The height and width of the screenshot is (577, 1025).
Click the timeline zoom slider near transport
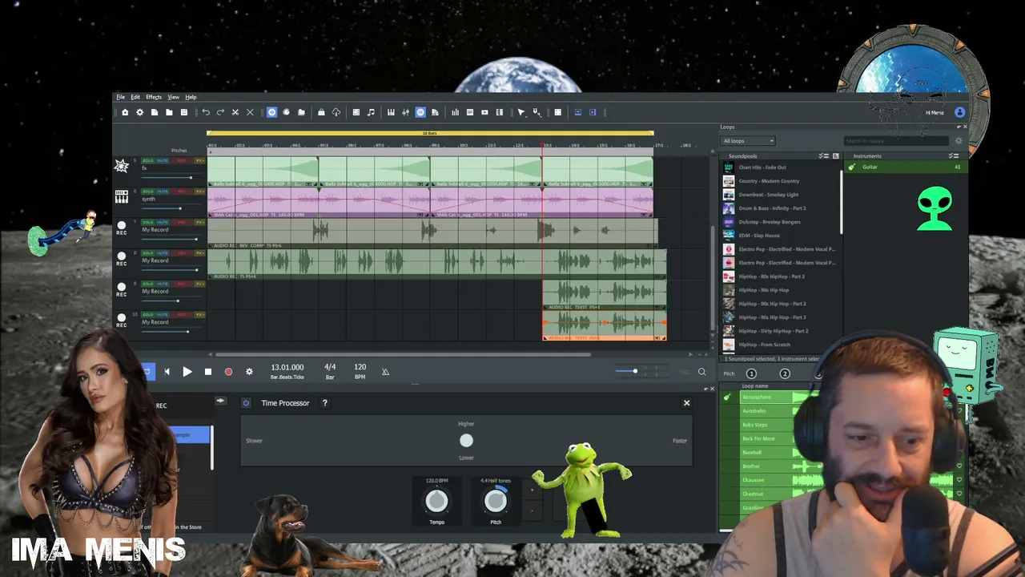point(641,371)
